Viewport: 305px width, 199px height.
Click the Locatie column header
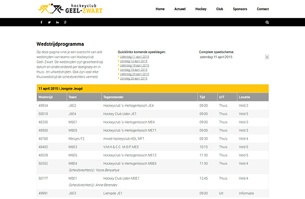pyautogui.click(x=253, y=97)
